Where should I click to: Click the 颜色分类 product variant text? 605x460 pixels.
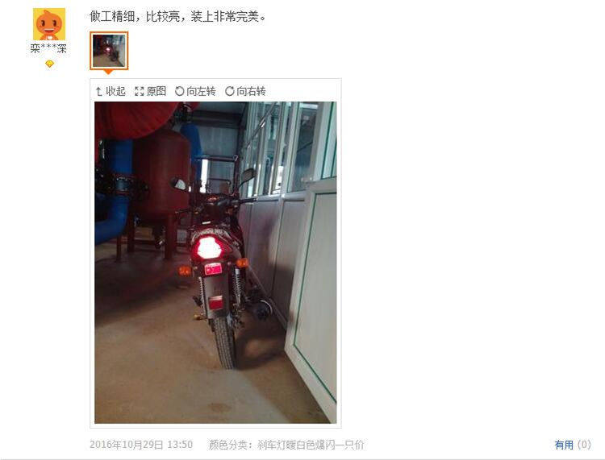point(286,445)
